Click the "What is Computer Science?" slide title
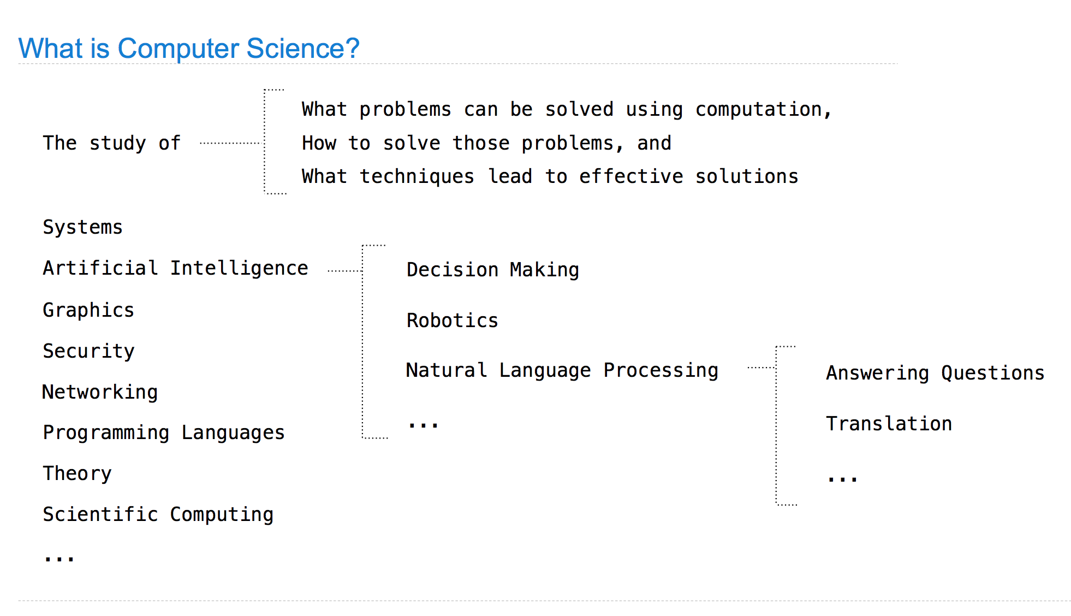This screenshot has width=1071, height=616. [189, 48]
